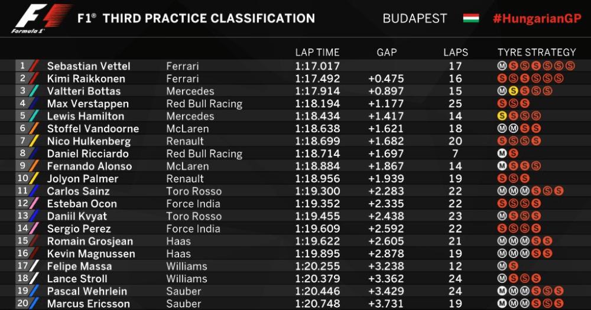Click Vandoorne's first medium tyre icon

502,129
